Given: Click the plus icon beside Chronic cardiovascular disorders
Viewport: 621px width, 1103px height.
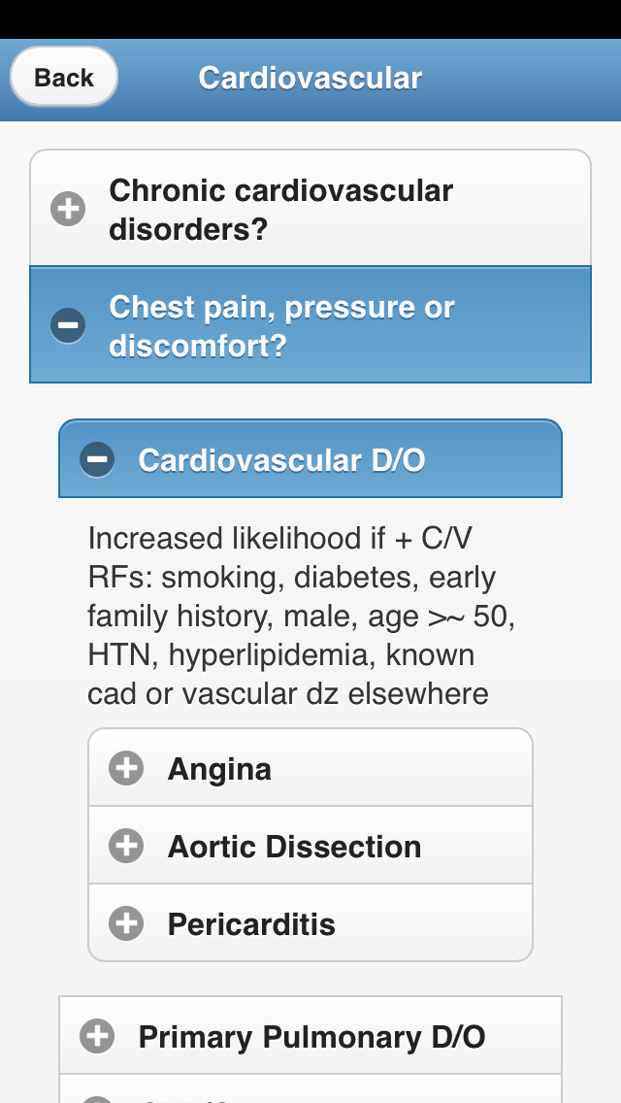Looking at the screenshot, I should tap(68, 209).
